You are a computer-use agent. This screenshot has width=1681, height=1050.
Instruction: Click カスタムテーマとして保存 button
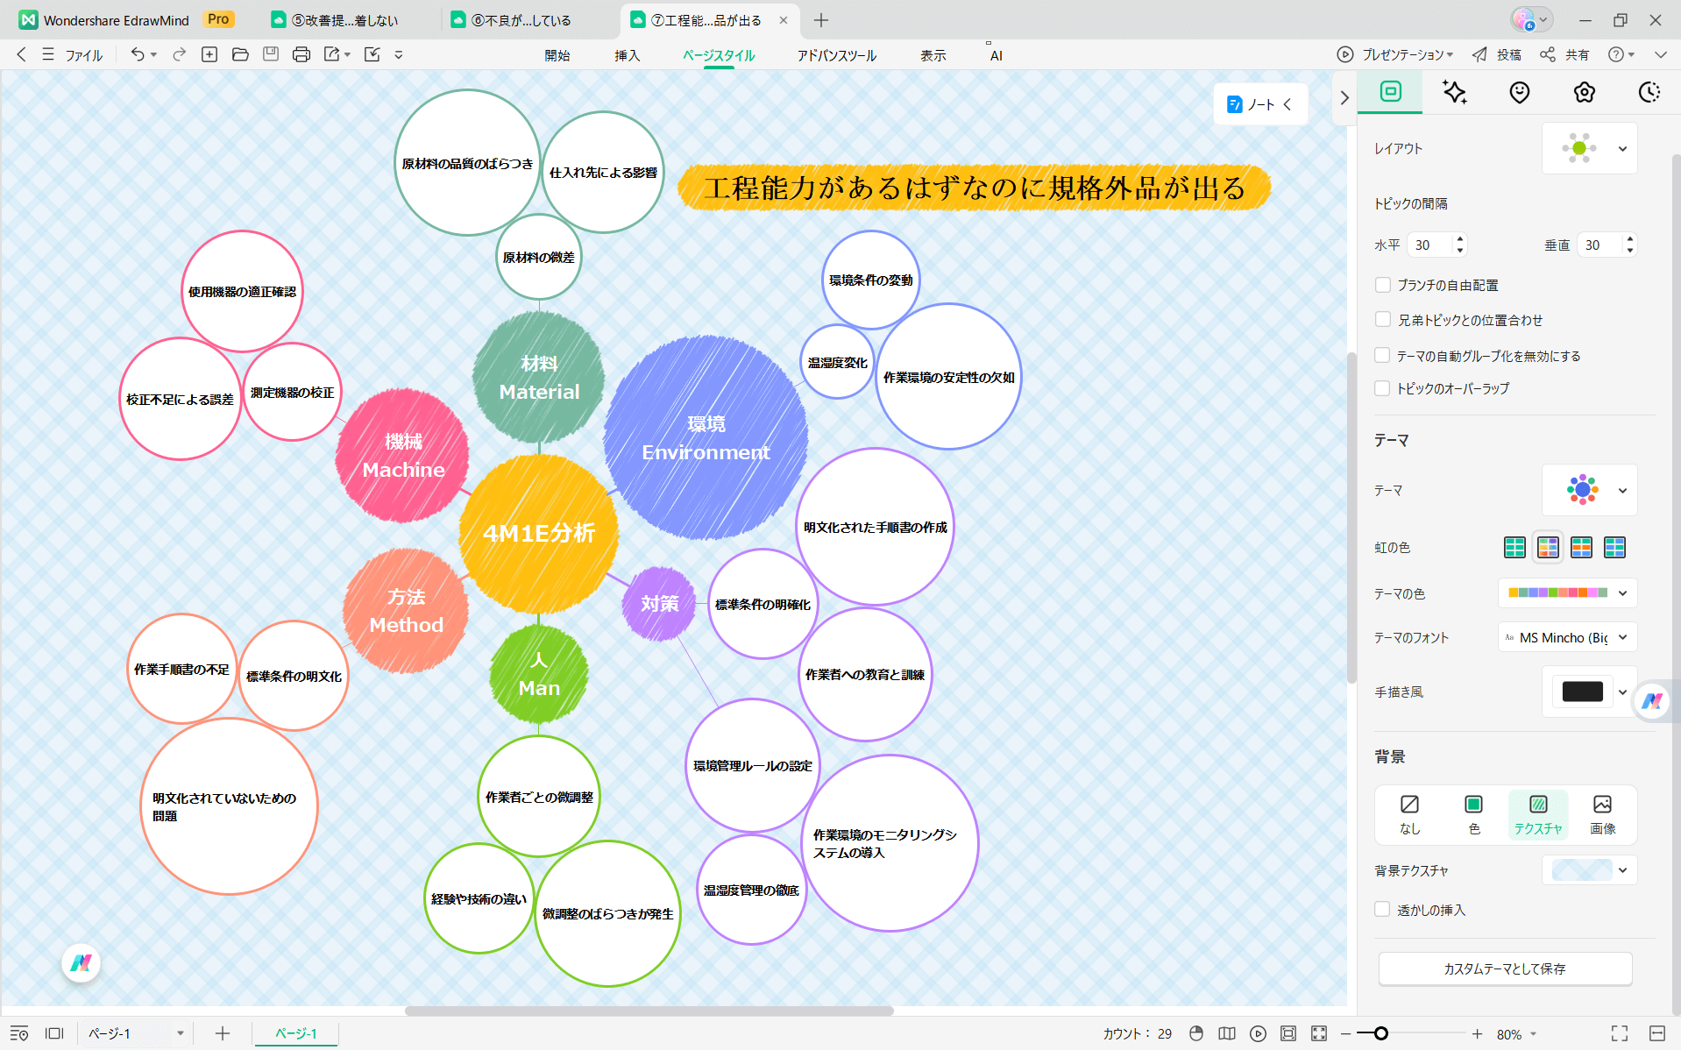click(1504, 968)
